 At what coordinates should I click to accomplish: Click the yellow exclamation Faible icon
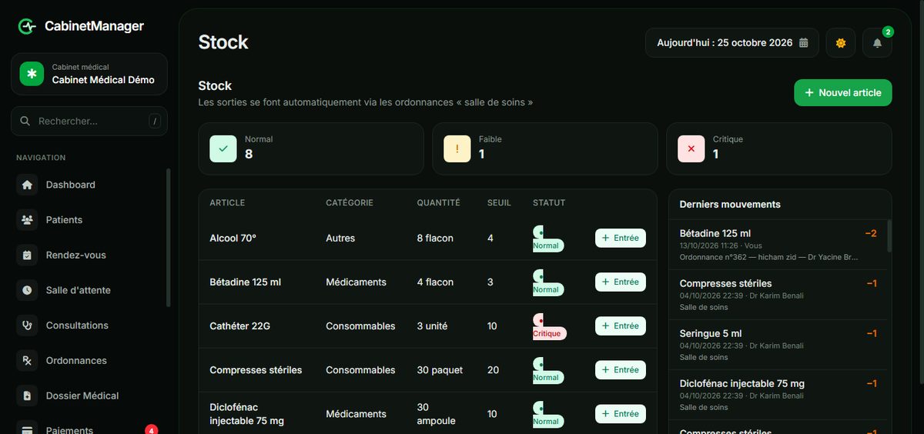pos(457,149)
